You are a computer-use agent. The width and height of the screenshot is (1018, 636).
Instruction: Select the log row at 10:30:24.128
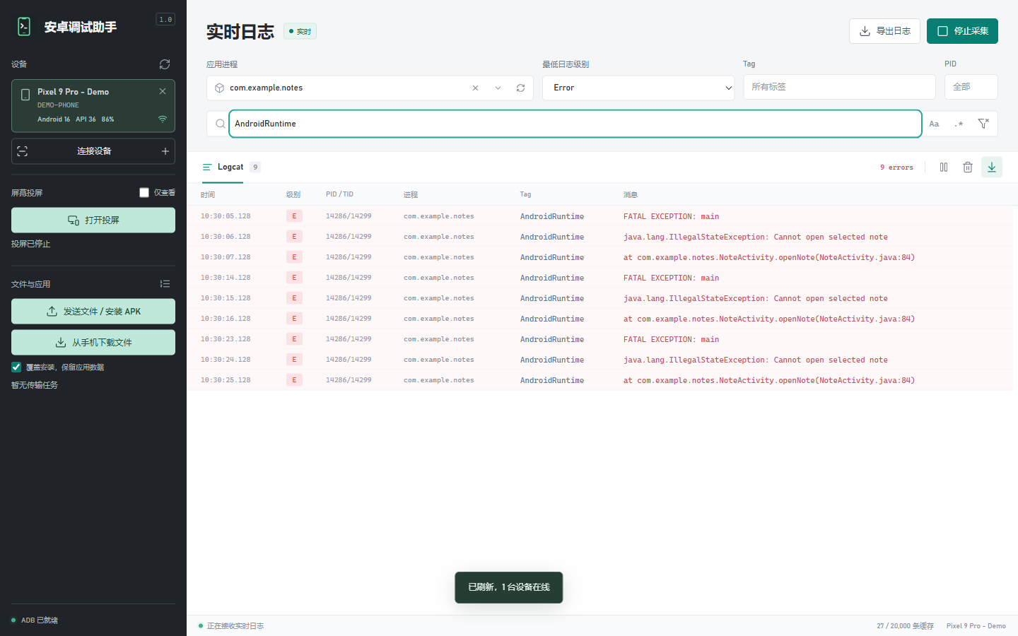[599, 360]
